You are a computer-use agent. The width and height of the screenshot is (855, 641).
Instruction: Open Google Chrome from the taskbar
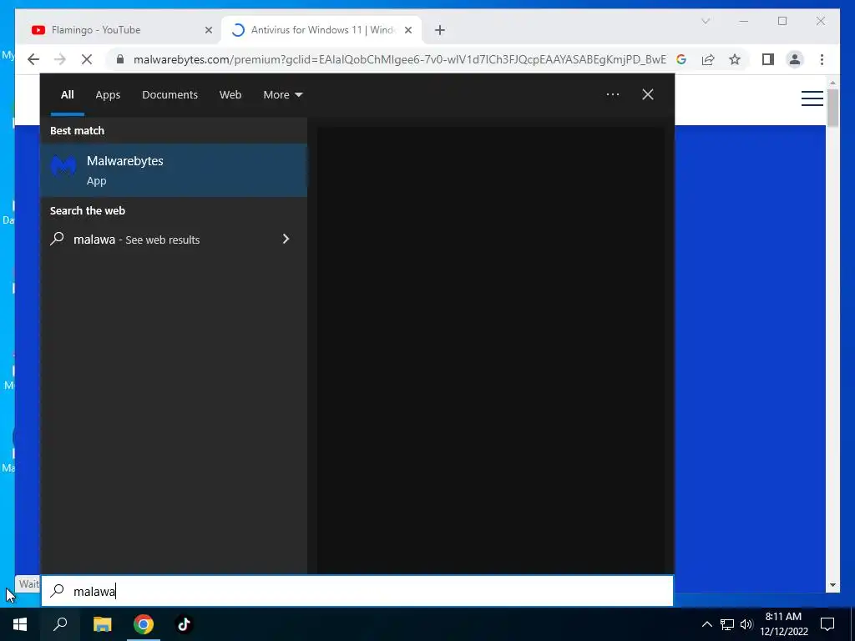click(144, 624)
